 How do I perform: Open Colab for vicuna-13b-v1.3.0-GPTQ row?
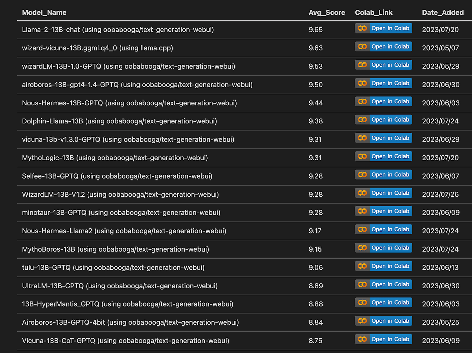point(384,138)
